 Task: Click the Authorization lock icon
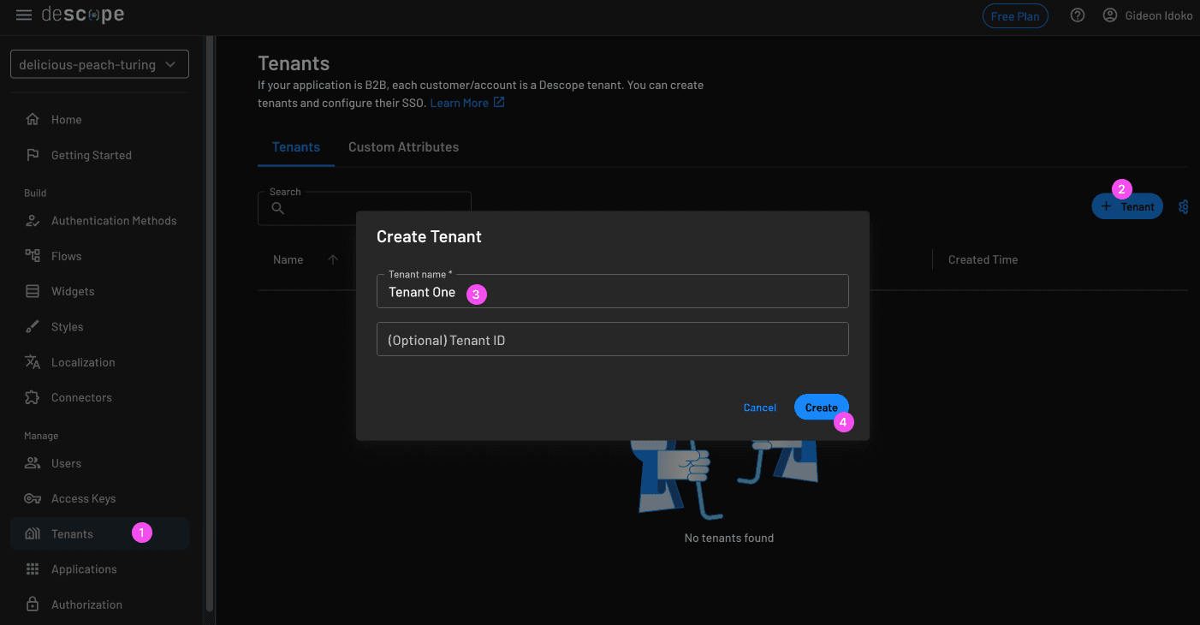coord(33,604)
